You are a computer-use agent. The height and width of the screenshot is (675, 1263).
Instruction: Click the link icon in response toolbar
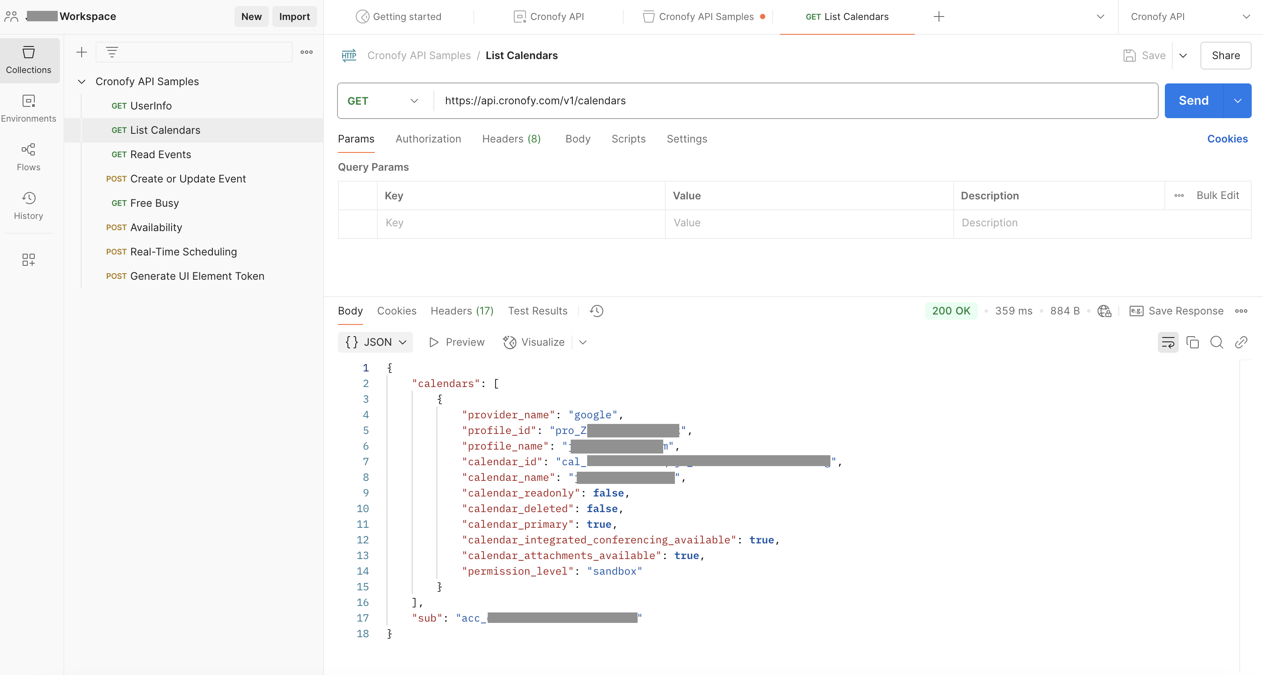click(1241, 342)
